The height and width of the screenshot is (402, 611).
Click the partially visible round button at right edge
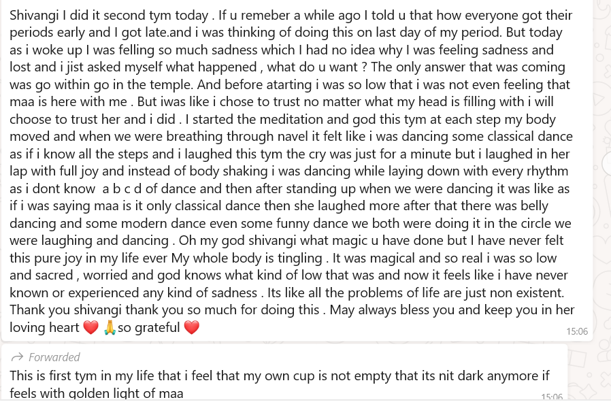605,161
